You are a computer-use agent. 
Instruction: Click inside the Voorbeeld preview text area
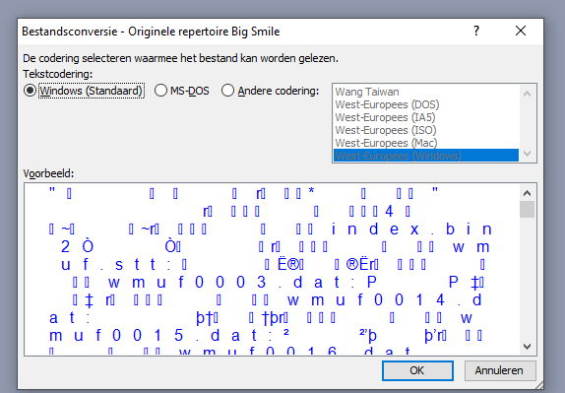click(x=272, y=269)
